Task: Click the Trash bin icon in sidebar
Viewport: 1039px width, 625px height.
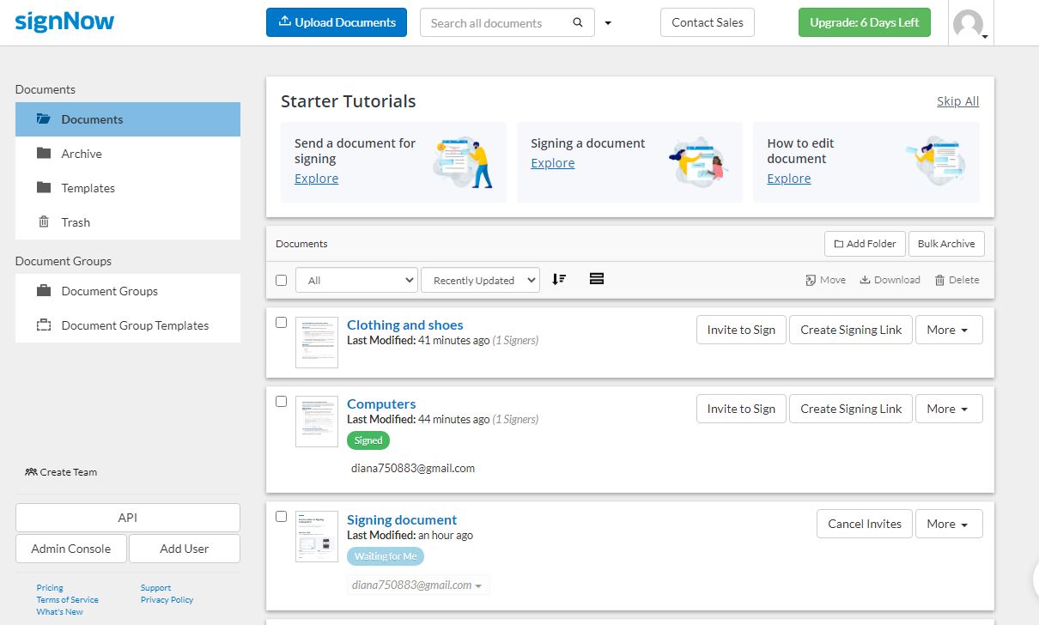Action: tap(44, 222)
